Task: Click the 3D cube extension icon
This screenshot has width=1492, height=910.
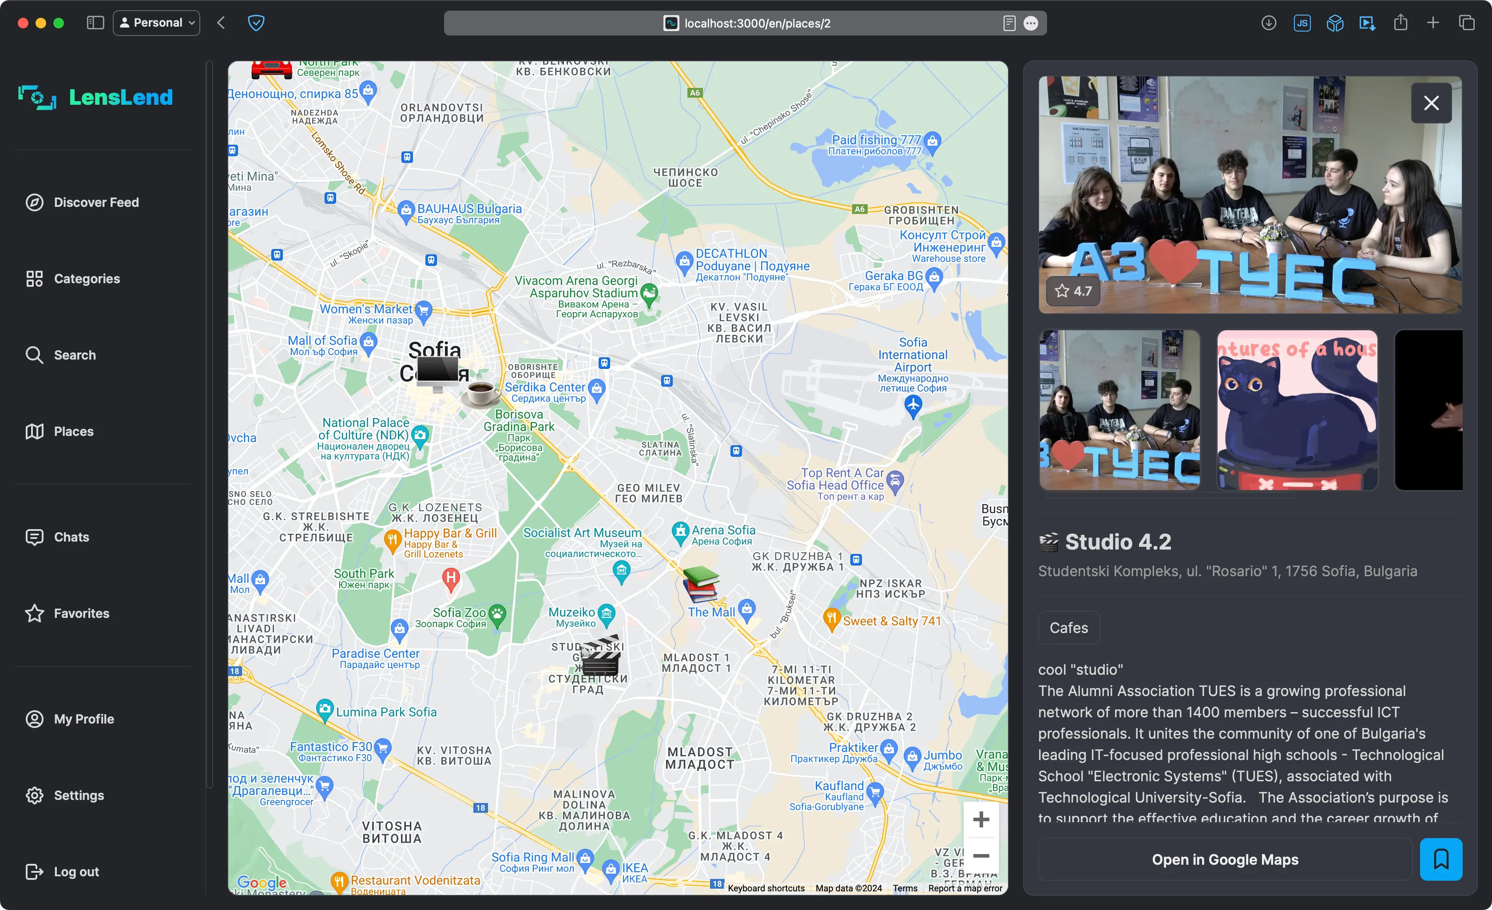Action: [1334, 23]
